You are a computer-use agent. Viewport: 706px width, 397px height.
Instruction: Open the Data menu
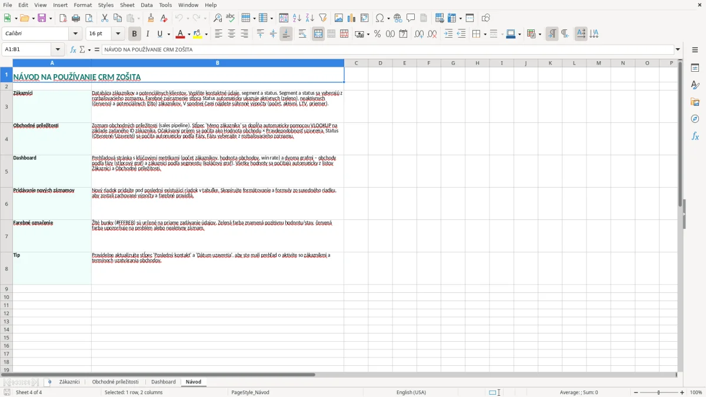tap(146, 5)
